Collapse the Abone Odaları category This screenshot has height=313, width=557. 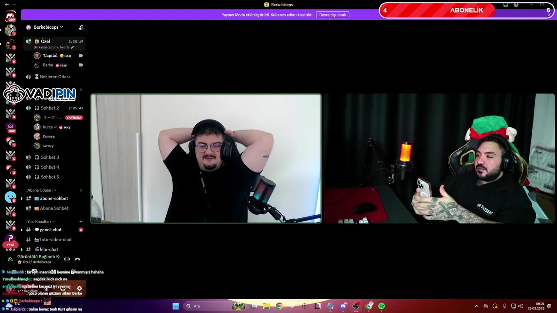tap(40, 190)
